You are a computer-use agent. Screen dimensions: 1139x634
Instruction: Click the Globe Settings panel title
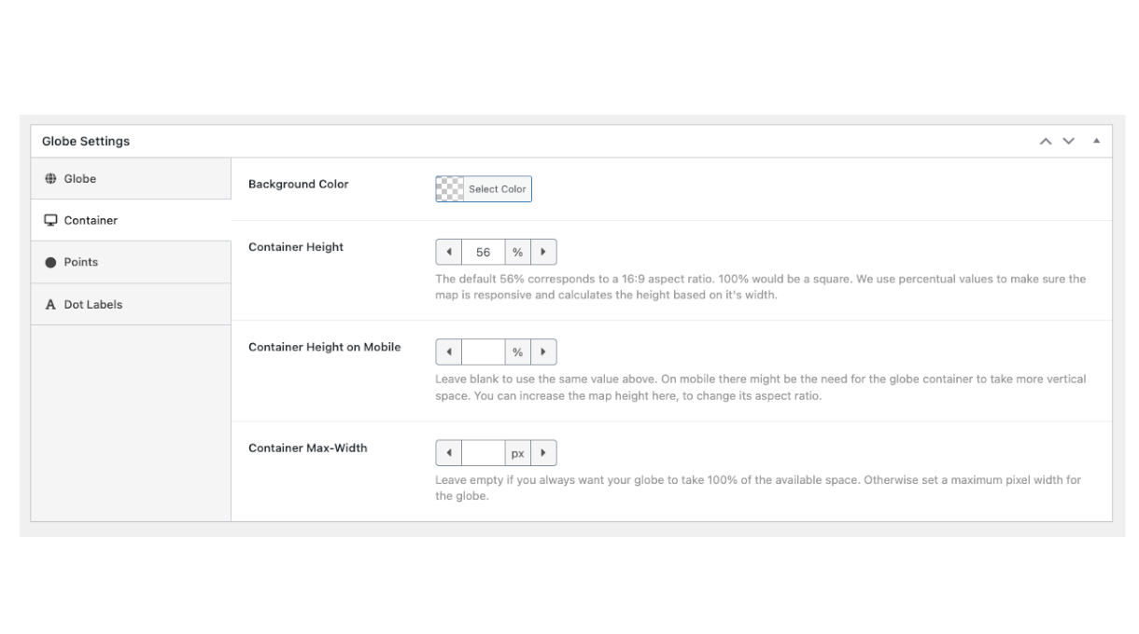tap(86, 141)
